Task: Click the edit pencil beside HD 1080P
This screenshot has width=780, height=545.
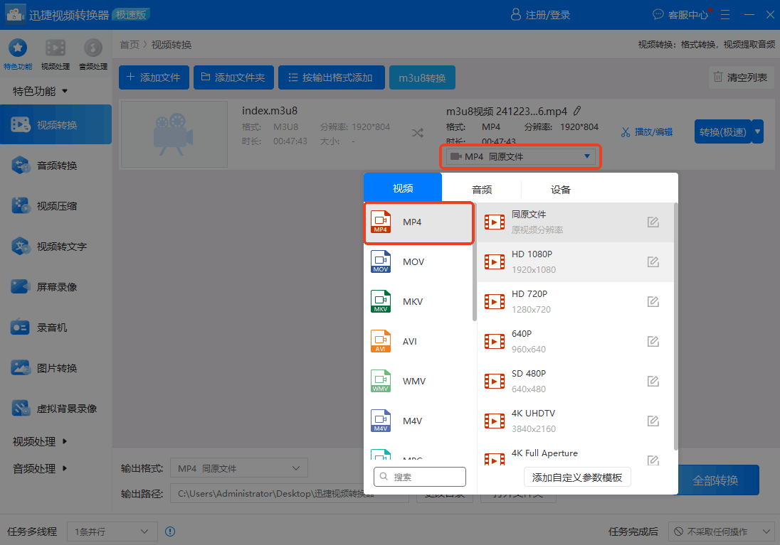Action: [653, 261]
